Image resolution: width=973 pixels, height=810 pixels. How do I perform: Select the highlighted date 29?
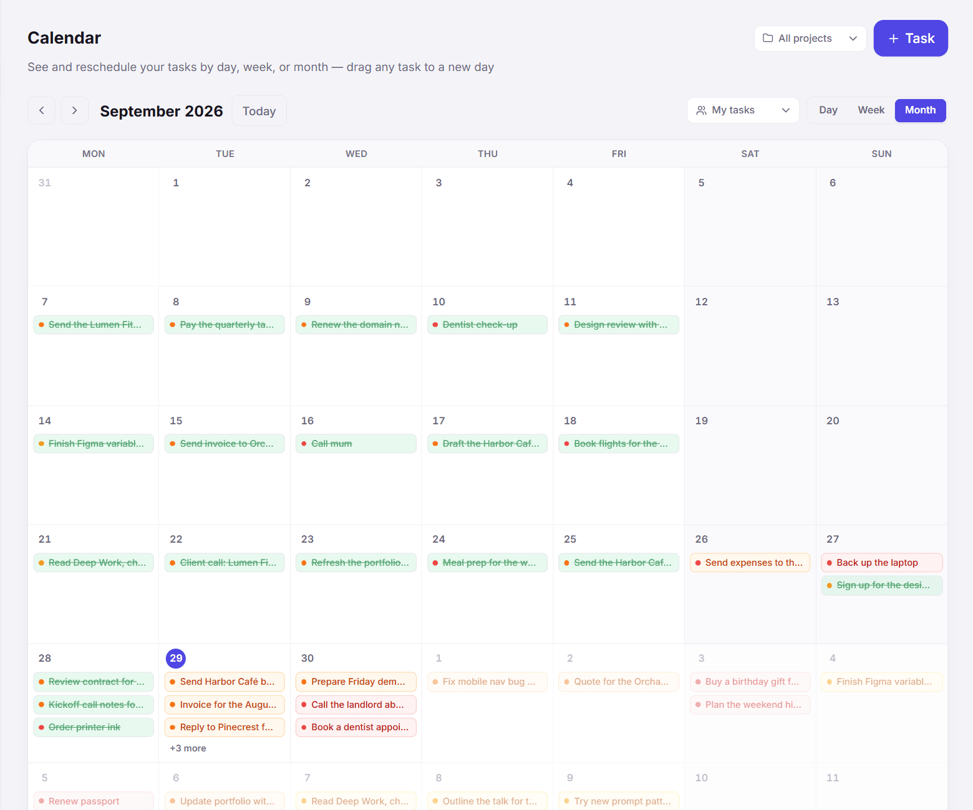(176, 659)
